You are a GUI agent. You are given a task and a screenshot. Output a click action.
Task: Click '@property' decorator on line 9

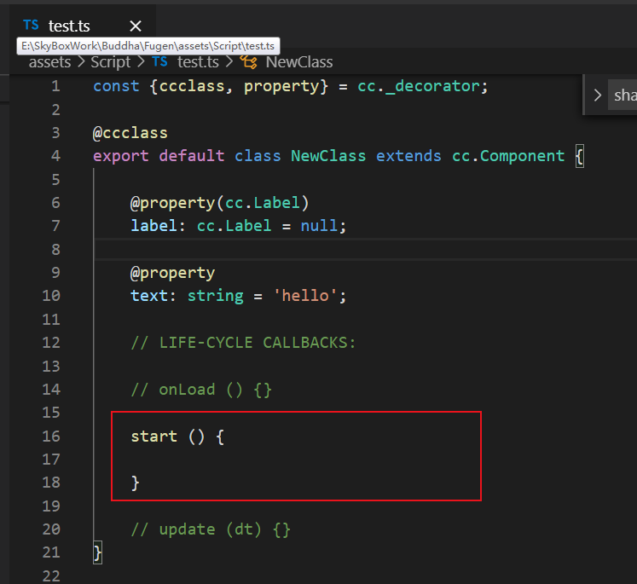172,274
